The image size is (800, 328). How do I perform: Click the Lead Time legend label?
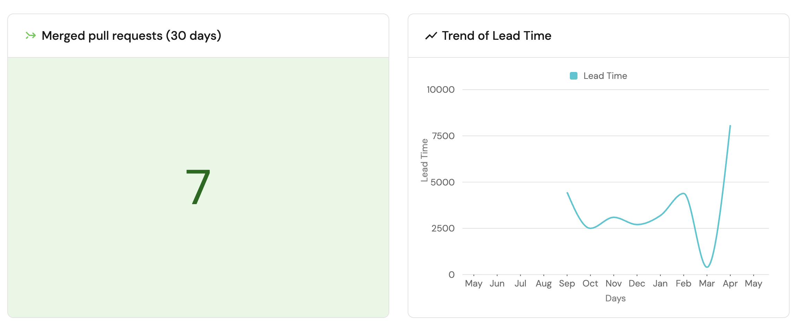[x=605, y=76]
